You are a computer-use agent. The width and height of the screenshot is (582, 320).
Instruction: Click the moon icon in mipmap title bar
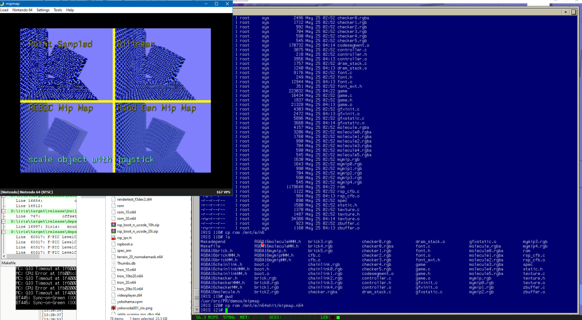point(3,3)
